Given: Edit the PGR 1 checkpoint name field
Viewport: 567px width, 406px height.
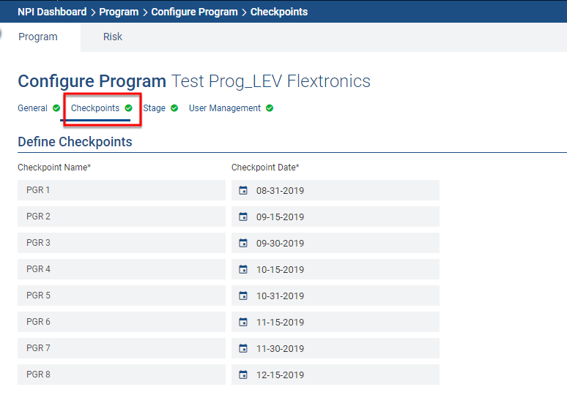Looking at the screenshot, I should (122, 190).
